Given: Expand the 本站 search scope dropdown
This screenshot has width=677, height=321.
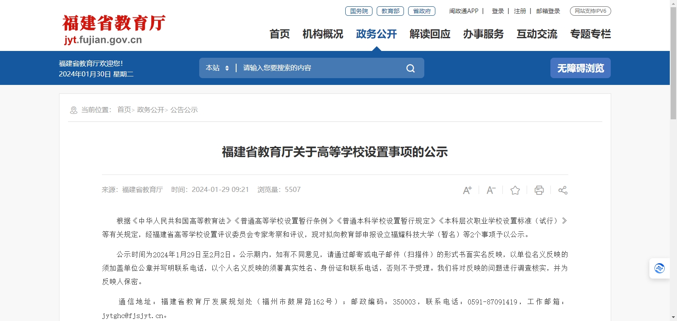Looking at the screenshot, I should [x=217, y=68].
